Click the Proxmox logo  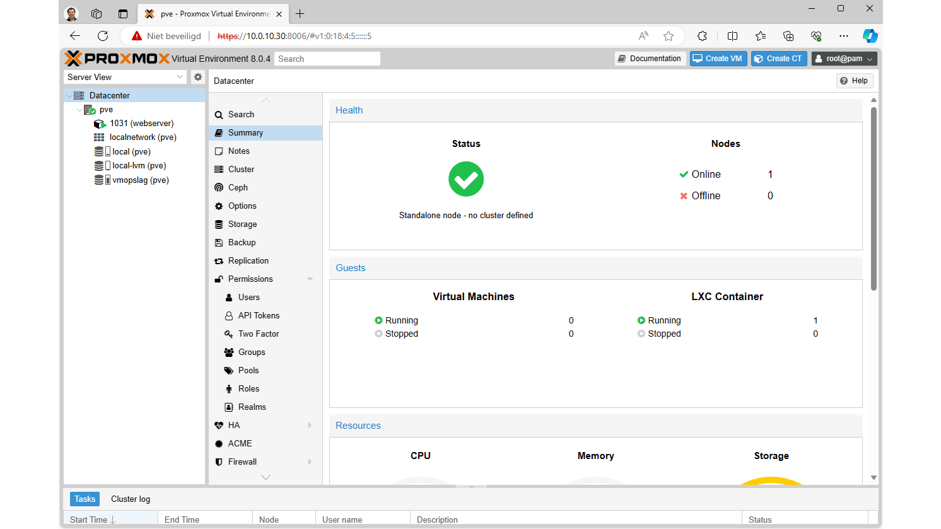click(x=117, y=59)
